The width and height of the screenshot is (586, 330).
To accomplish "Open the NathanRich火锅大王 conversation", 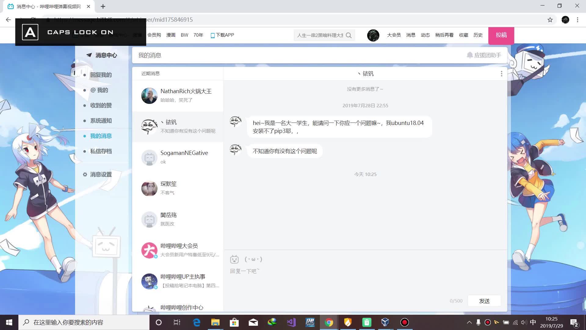I will [178, 96].
